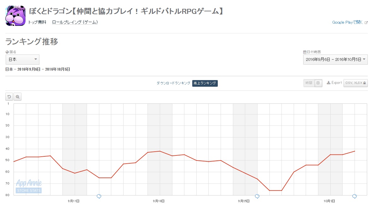370x204 pixels.
Task: Open ロールプレイング (ゲーム) category link
Action: [x=75, y=22]
